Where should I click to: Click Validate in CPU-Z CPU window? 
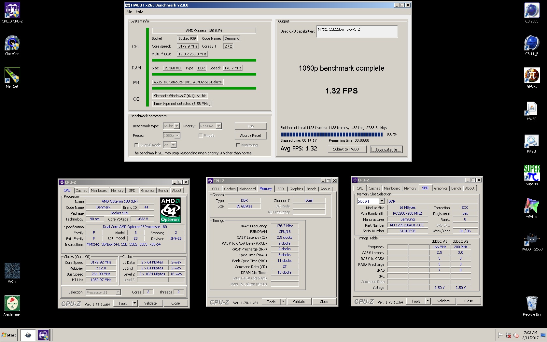150,303
